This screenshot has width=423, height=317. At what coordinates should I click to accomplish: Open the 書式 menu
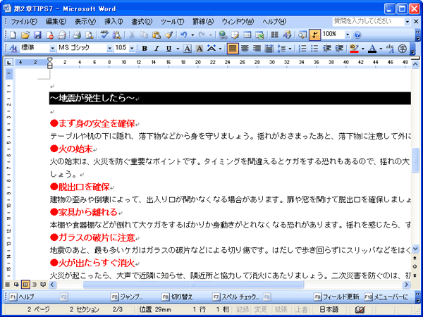pos(142,22)
